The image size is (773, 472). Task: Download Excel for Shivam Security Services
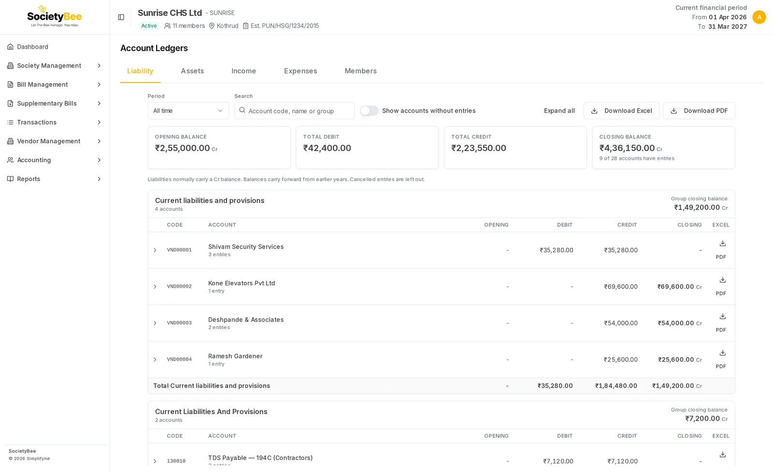[x=722, y=244]
